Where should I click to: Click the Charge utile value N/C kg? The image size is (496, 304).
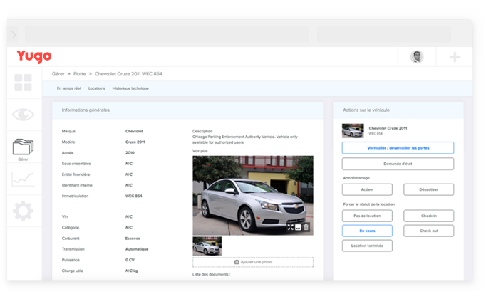131,271
